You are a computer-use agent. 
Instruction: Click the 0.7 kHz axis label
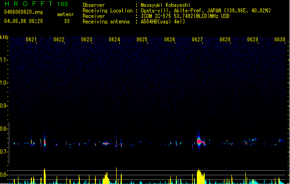pos(4,152)
